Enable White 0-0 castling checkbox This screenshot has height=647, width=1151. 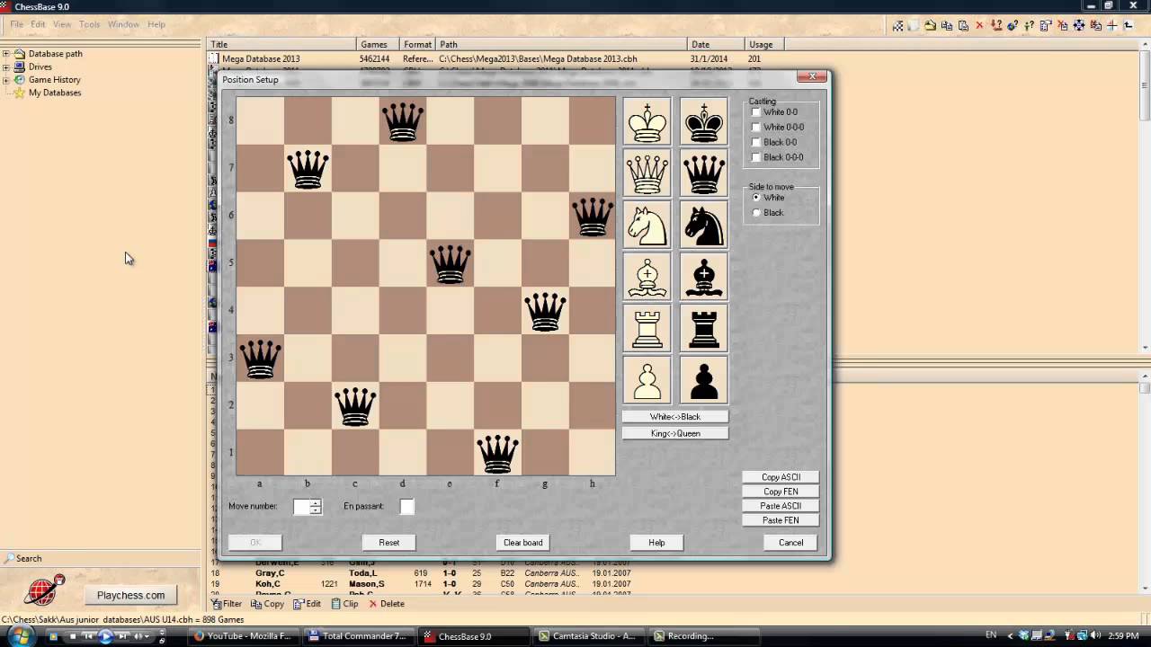[755, 112]
